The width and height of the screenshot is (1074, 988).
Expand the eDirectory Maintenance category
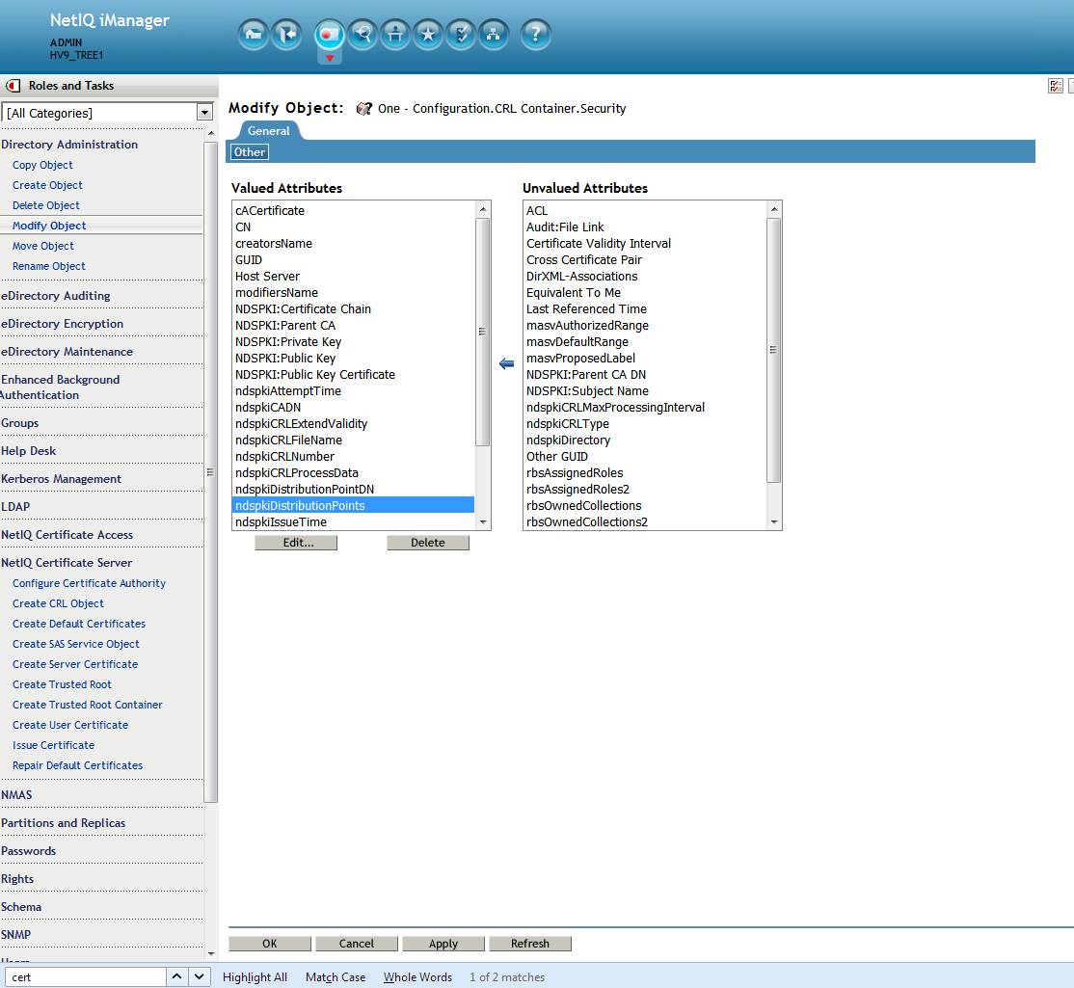[67, 352]
